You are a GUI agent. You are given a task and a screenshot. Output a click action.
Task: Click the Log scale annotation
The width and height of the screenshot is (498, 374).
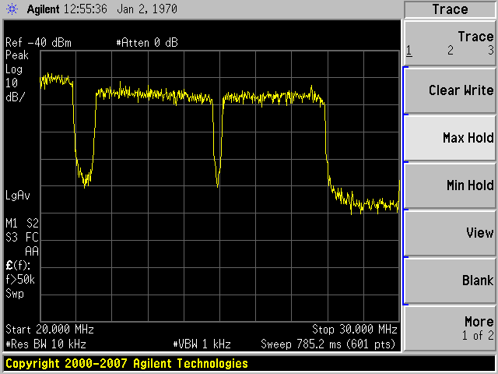[x=14, y=69]
